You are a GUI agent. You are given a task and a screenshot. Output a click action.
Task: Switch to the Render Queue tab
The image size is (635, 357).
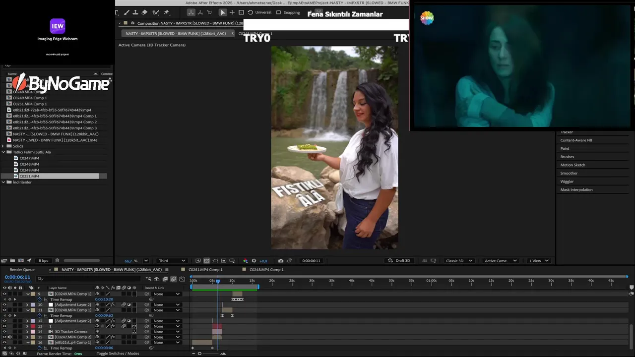[22, 270]
